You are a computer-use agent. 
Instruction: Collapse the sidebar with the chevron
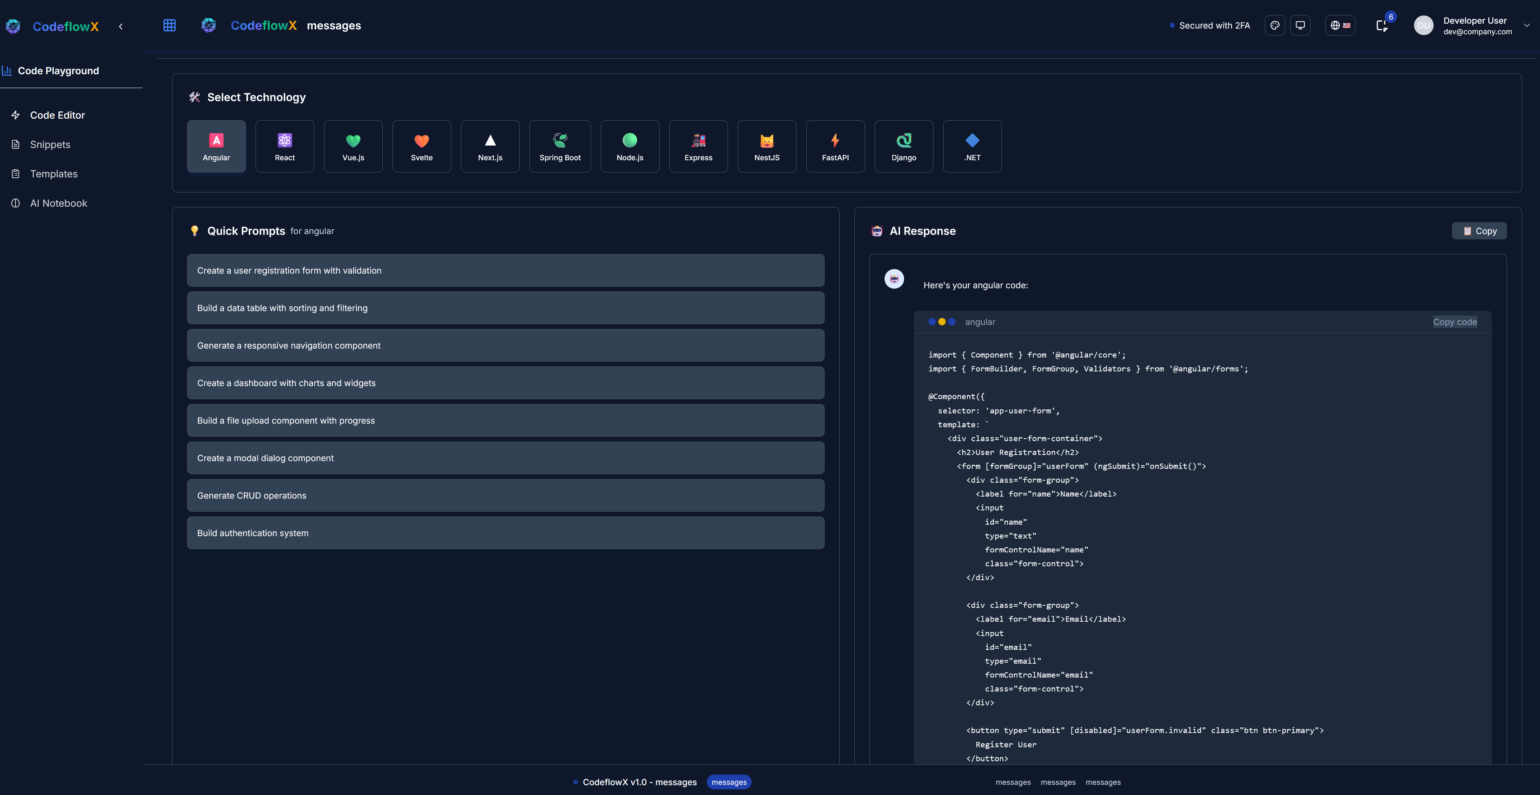(121, 26)
